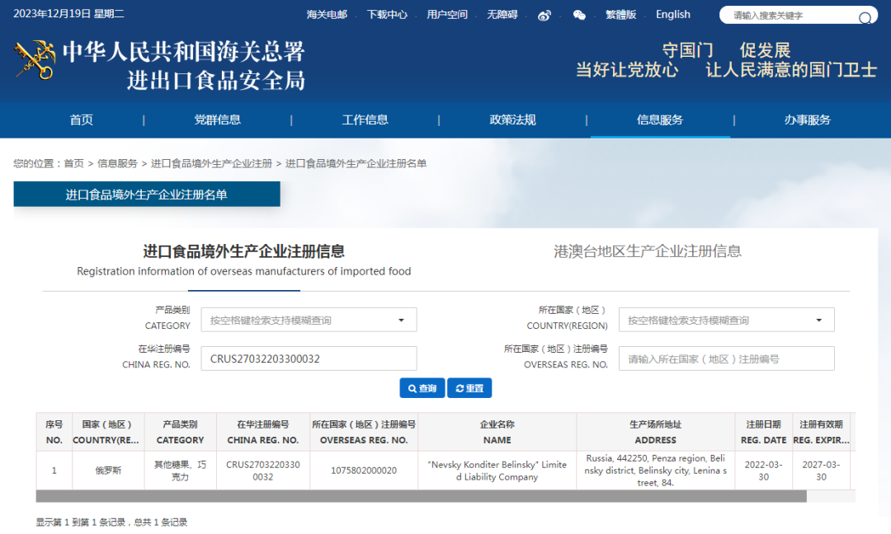Viewport: 891px width, 534px height.
Task: Click the REG. EXPIR... column header
Action: point(821,432)
